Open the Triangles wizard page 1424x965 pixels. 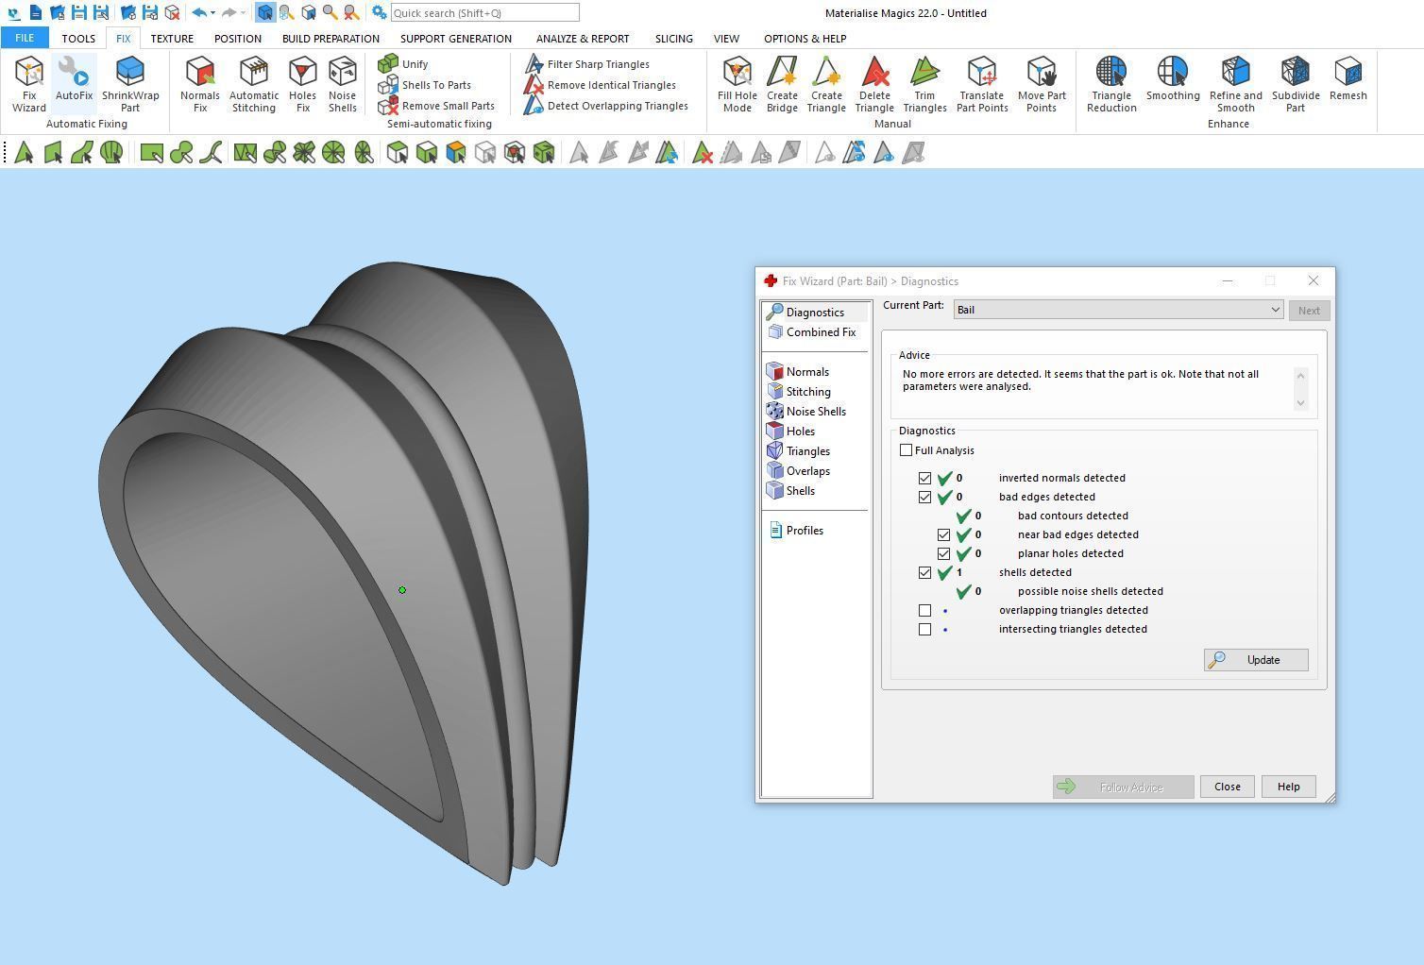click(799, 451)
